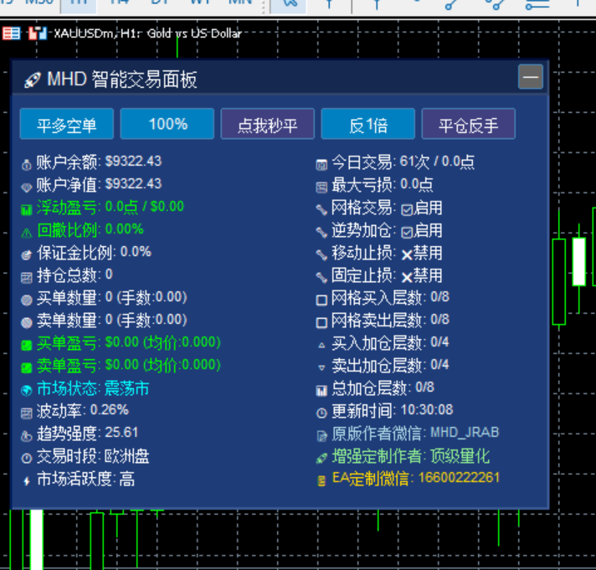Click the chart title XAUUSDm, H1: Gold vs US Dollar

tap(148, 33)
